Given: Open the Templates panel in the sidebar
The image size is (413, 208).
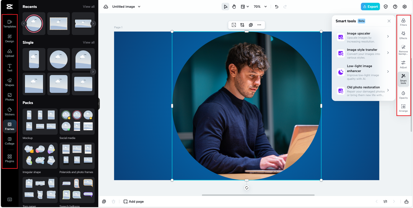Looking at the screenshot, I should [x=10, y=24].
